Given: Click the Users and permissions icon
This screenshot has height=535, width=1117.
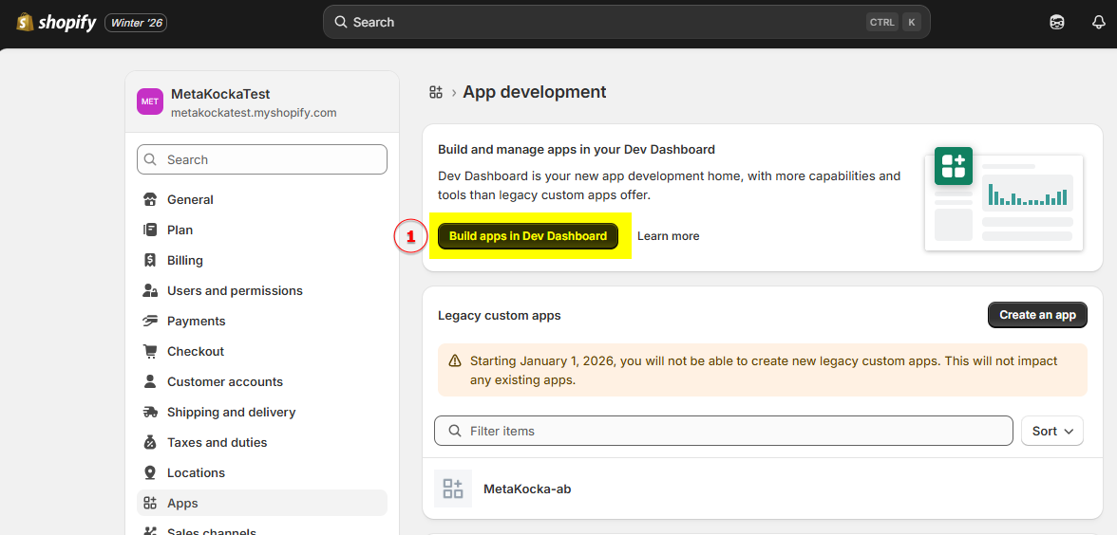Looking at the screenshot, I should click(150, 291).
